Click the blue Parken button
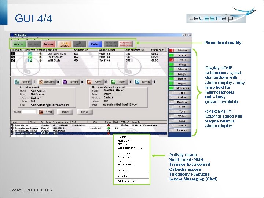This screenshot has width=264, height=198. tap(95, 44)
